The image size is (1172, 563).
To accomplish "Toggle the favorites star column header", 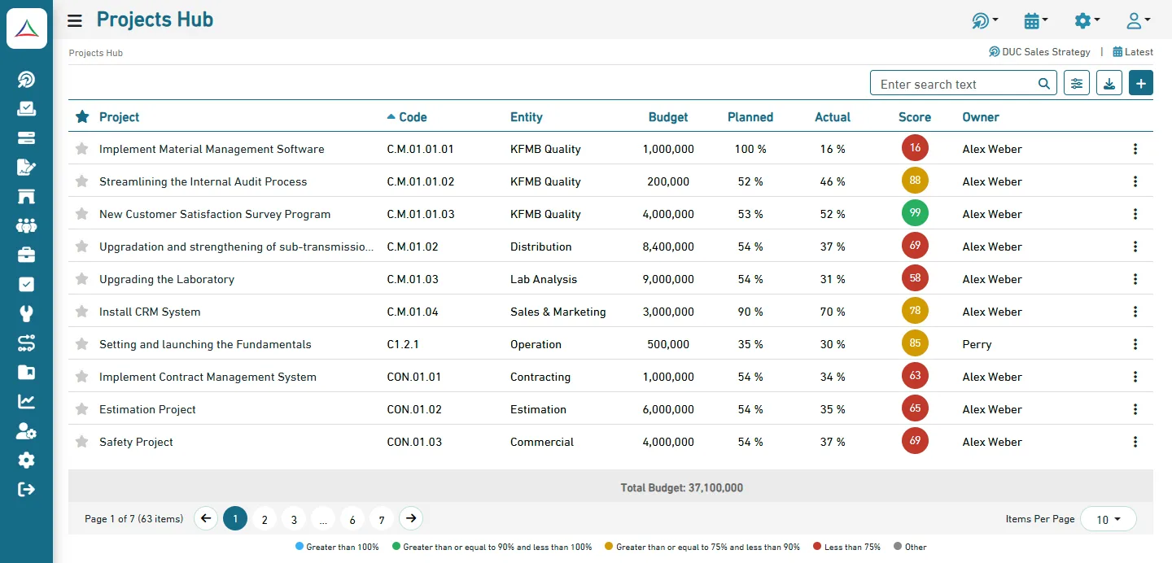I will pos(82,117).
